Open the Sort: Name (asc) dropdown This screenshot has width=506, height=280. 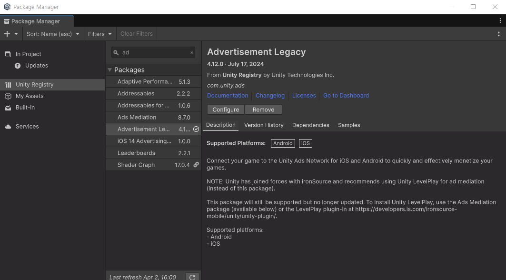tap(53, 34)
